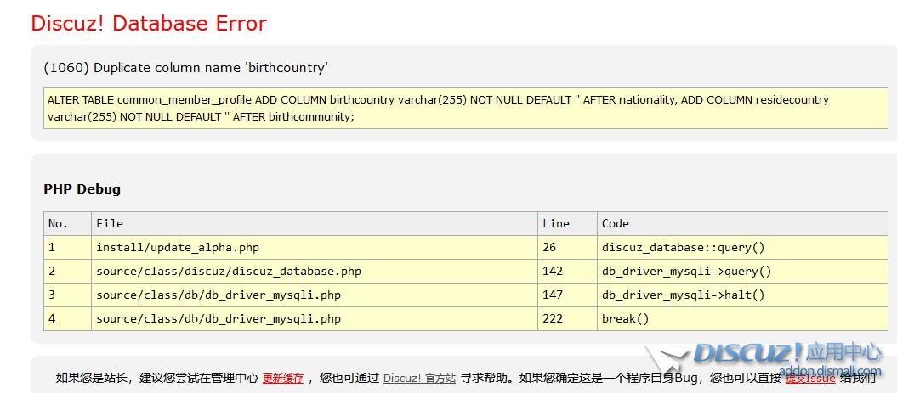
Task: Click the break() code cell
Action: 742,319
